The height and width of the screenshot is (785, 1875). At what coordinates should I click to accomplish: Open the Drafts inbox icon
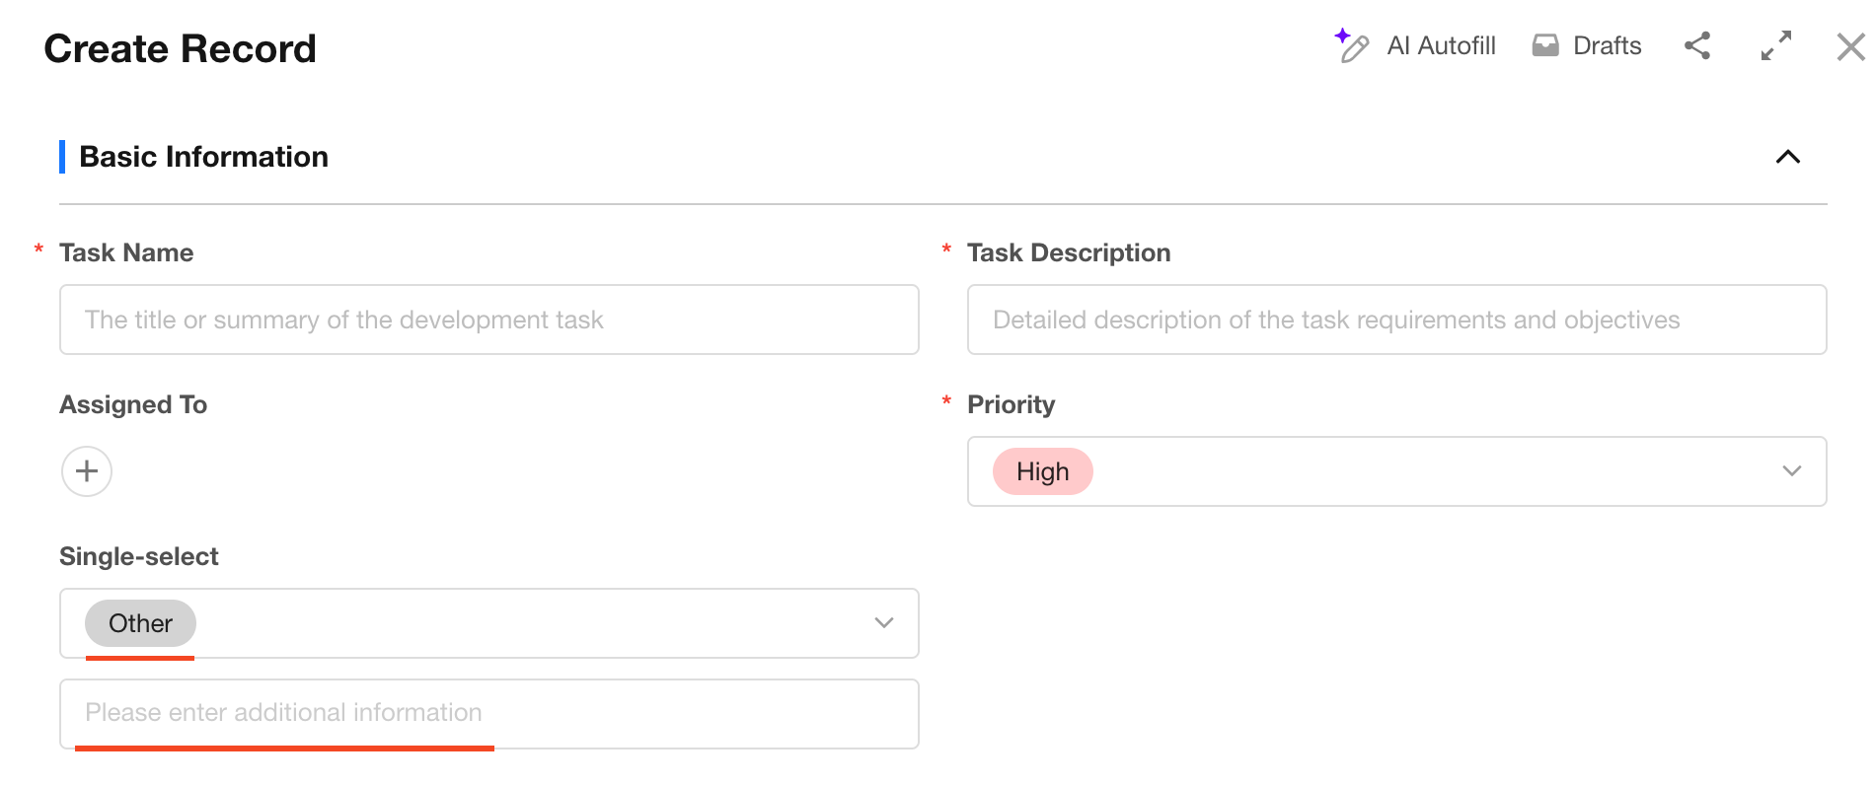click(x=1545, y=45)
